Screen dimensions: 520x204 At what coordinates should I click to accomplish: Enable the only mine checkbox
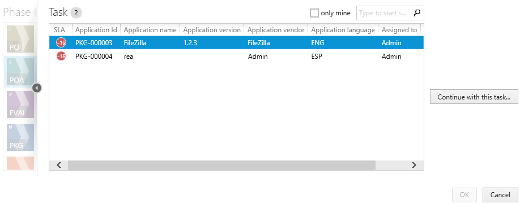click(x=314, y=13)
